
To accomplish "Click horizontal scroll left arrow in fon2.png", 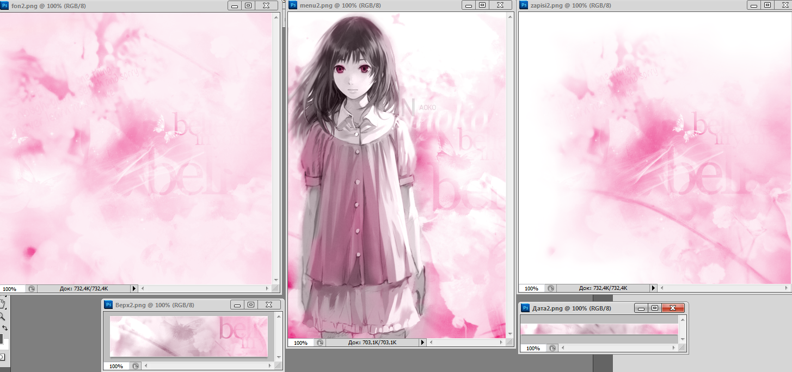I will pos(143,289).
